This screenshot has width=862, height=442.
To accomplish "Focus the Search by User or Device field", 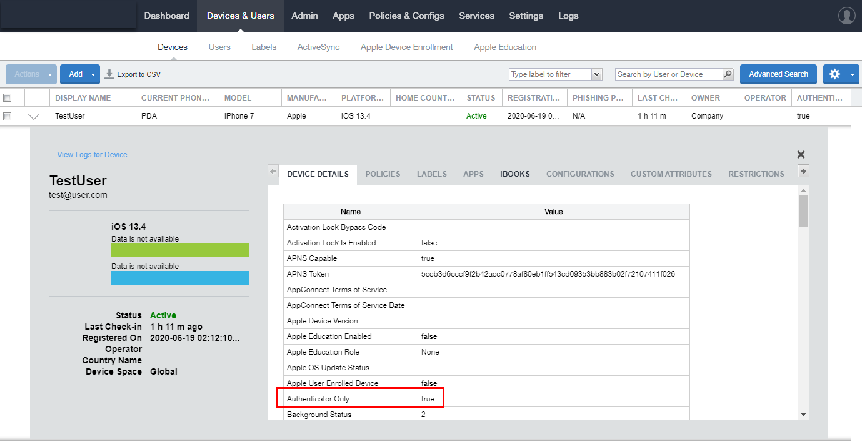I will [x=668, y=74].
